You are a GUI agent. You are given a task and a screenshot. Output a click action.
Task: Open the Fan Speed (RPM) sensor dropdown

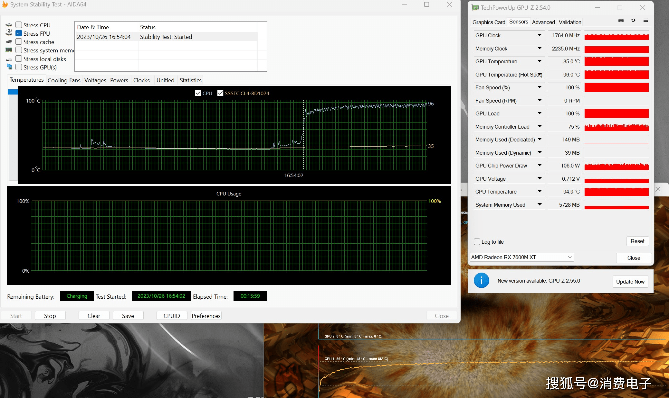pos(540,100)
